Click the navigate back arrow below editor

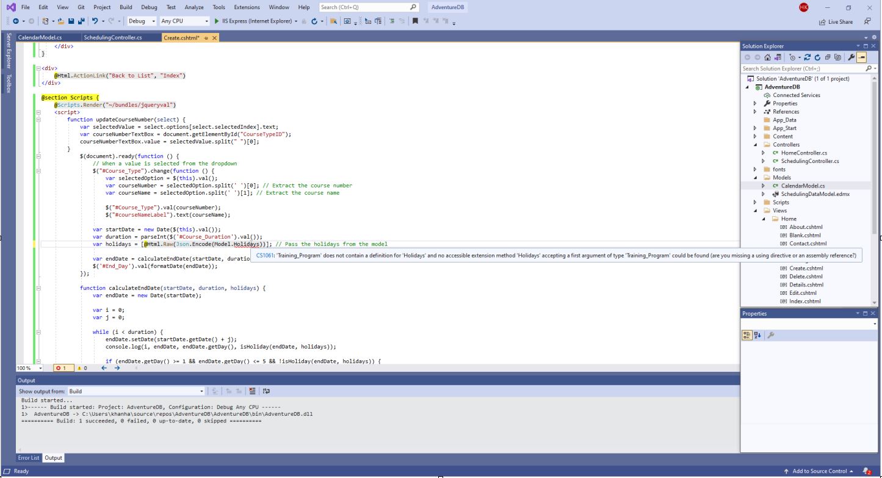104,368
